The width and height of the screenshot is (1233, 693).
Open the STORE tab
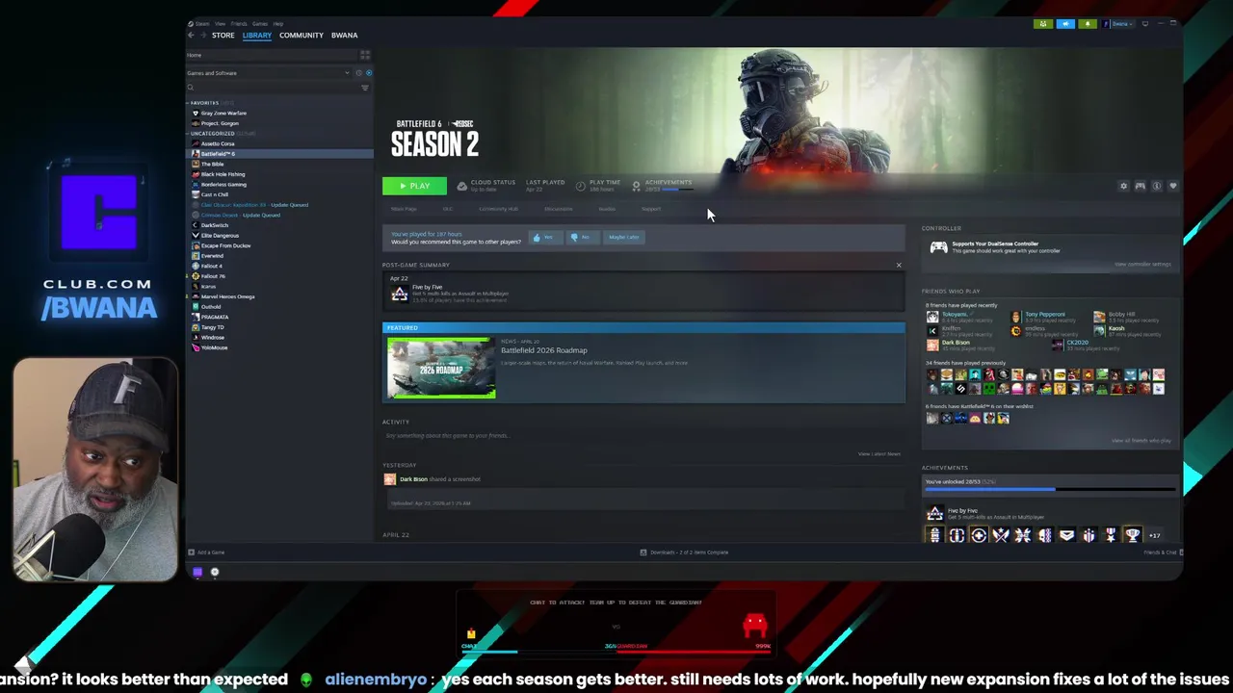(223, 36)
